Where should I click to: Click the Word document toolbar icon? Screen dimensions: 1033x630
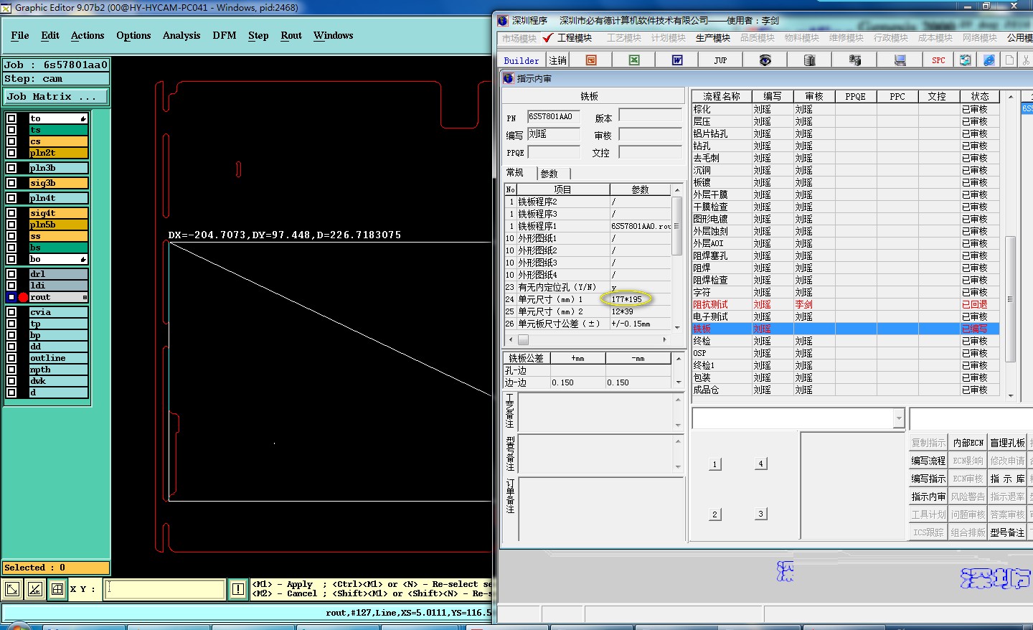pos(676,60)
